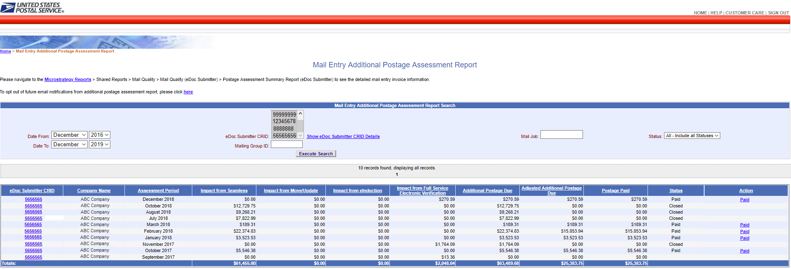This screenshot has height=269, width=791.
Task: Open the Date To year dropdown
Action: pos(99,145)
